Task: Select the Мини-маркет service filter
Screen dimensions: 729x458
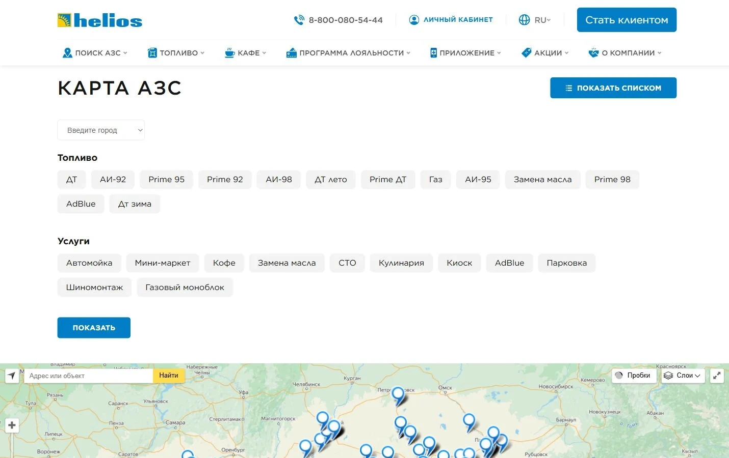Action: [x=163, y=263]
